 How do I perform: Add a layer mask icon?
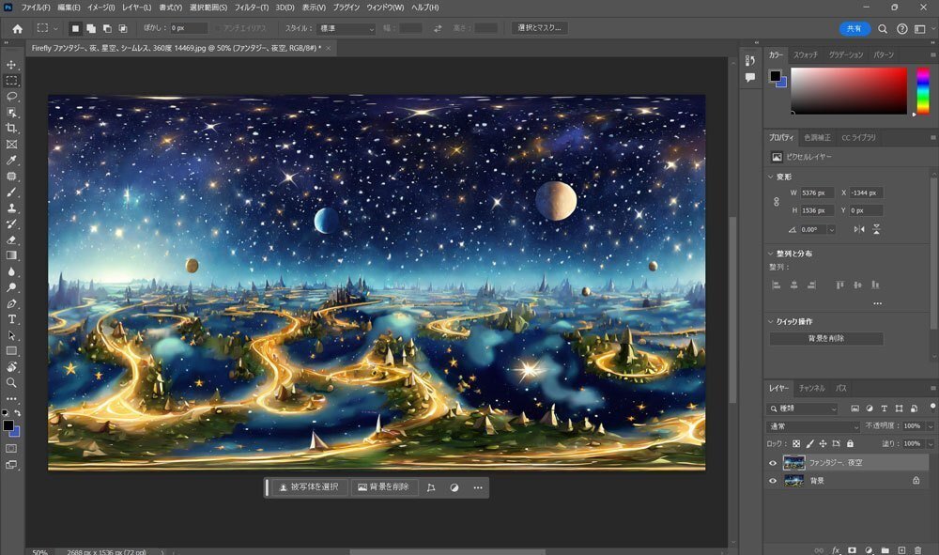(853, 550)
